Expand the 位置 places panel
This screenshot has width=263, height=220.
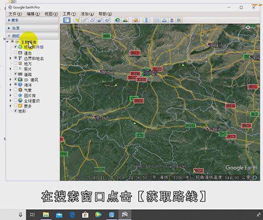pos(9,28)
